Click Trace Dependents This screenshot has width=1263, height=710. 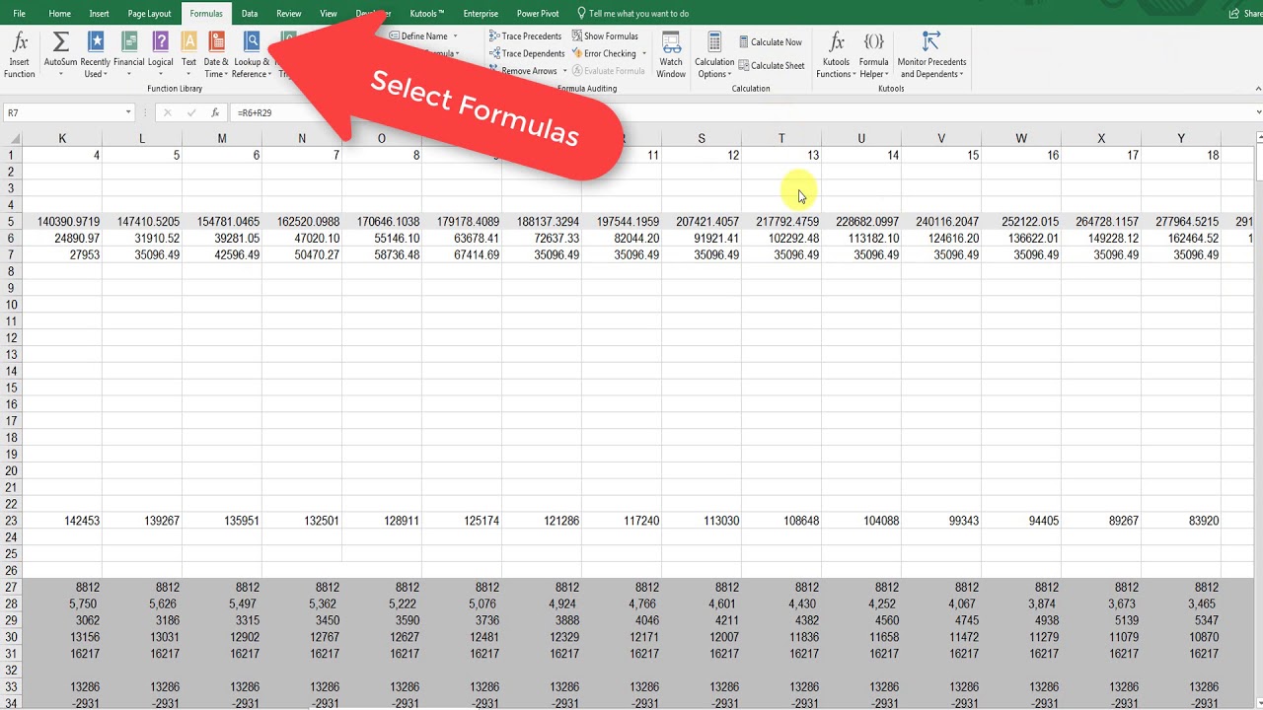[526, 54]
